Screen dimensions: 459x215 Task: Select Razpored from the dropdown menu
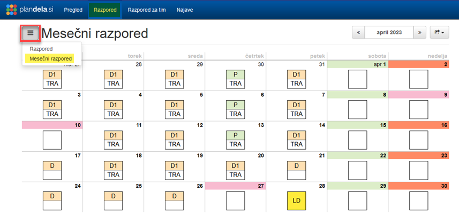point(41,49)
